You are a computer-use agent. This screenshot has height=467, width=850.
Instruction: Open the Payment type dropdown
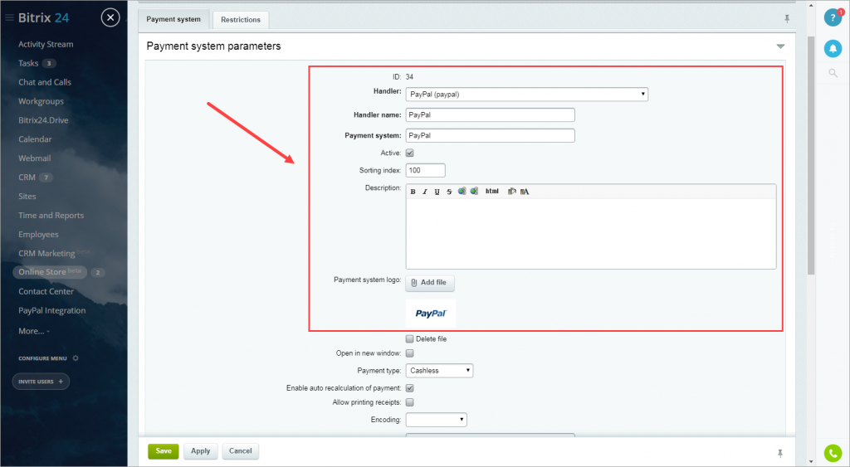point(440,371)
